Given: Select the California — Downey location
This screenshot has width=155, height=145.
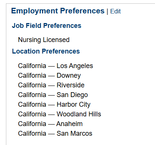Looking at the screenshot, I should point(49,75).
